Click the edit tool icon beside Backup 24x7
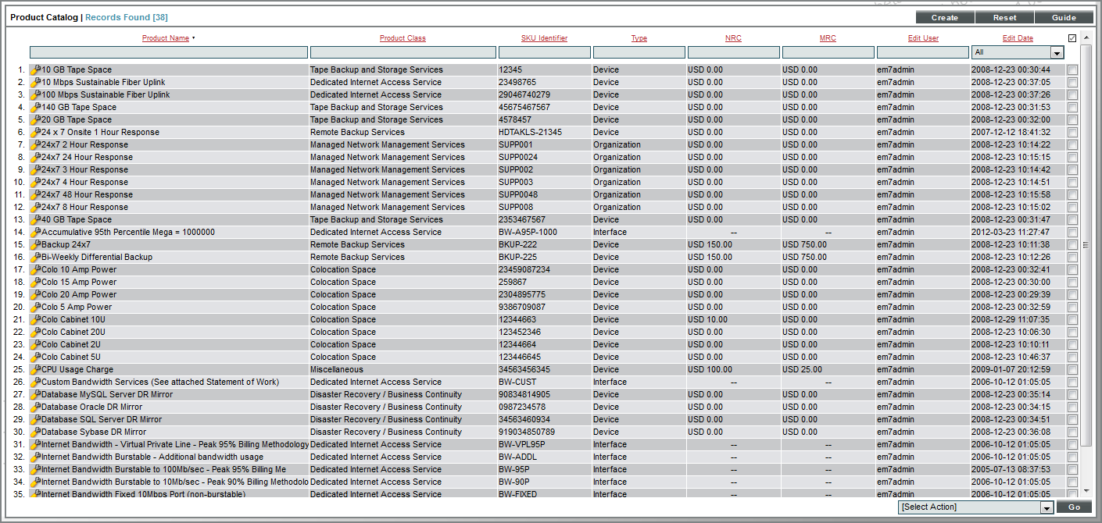 34,244
